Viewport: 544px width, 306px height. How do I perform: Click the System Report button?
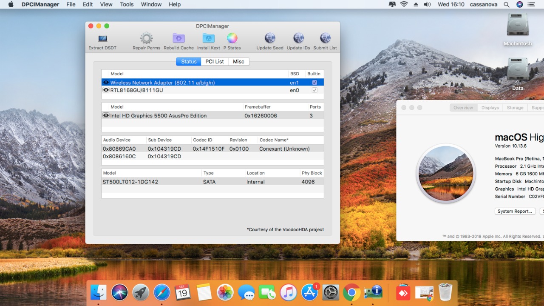coord(515,211)
